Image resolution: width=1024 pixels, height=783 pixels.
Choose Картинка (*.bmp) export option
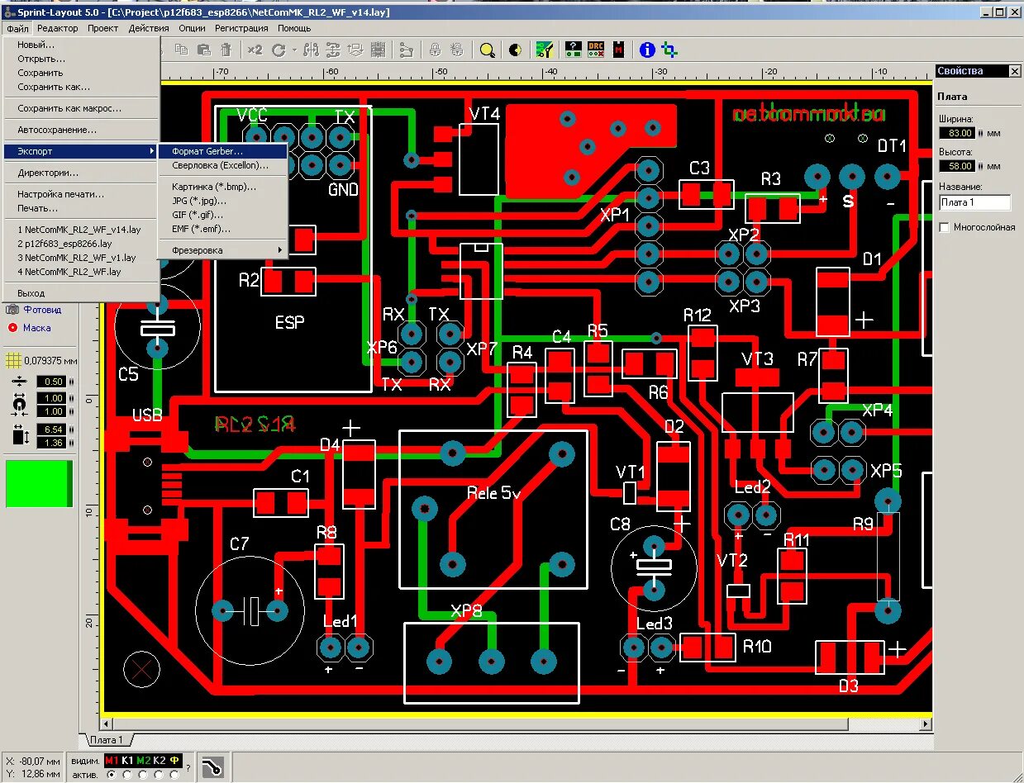pyautogui.click(x=223, y=187)
